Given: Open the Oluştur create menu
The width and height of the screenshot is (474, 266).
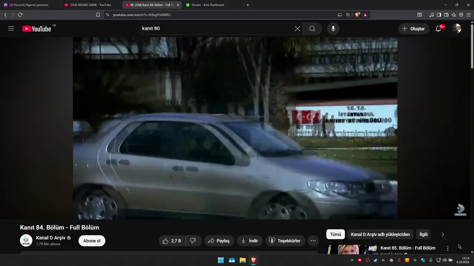Looking at the screenshot, I should (414, 29).
